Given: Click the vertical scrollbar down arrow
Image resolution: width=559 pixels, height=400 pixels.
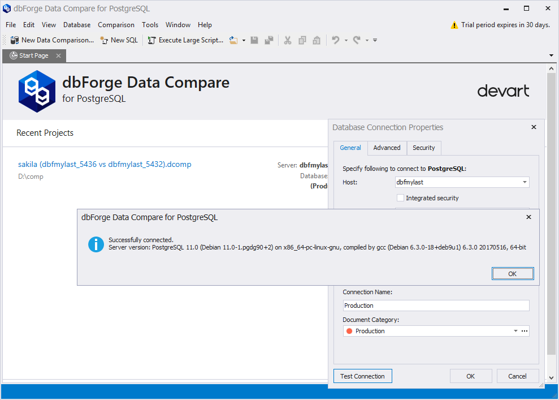Looking at the screenshot, I should [551, 377].
